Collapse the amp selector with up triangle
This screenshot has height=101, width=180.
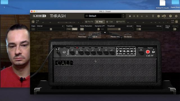[x=105, y=33]
